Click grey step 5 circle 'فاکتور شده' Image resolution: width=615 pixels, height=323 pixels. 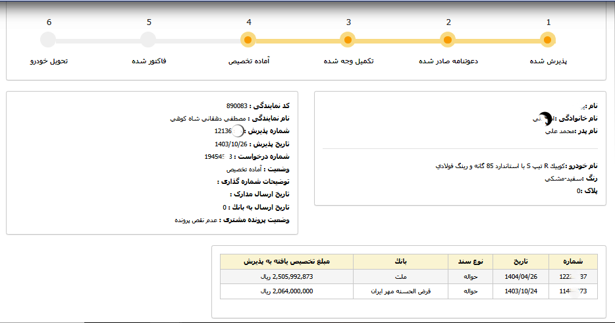(149, 40)
